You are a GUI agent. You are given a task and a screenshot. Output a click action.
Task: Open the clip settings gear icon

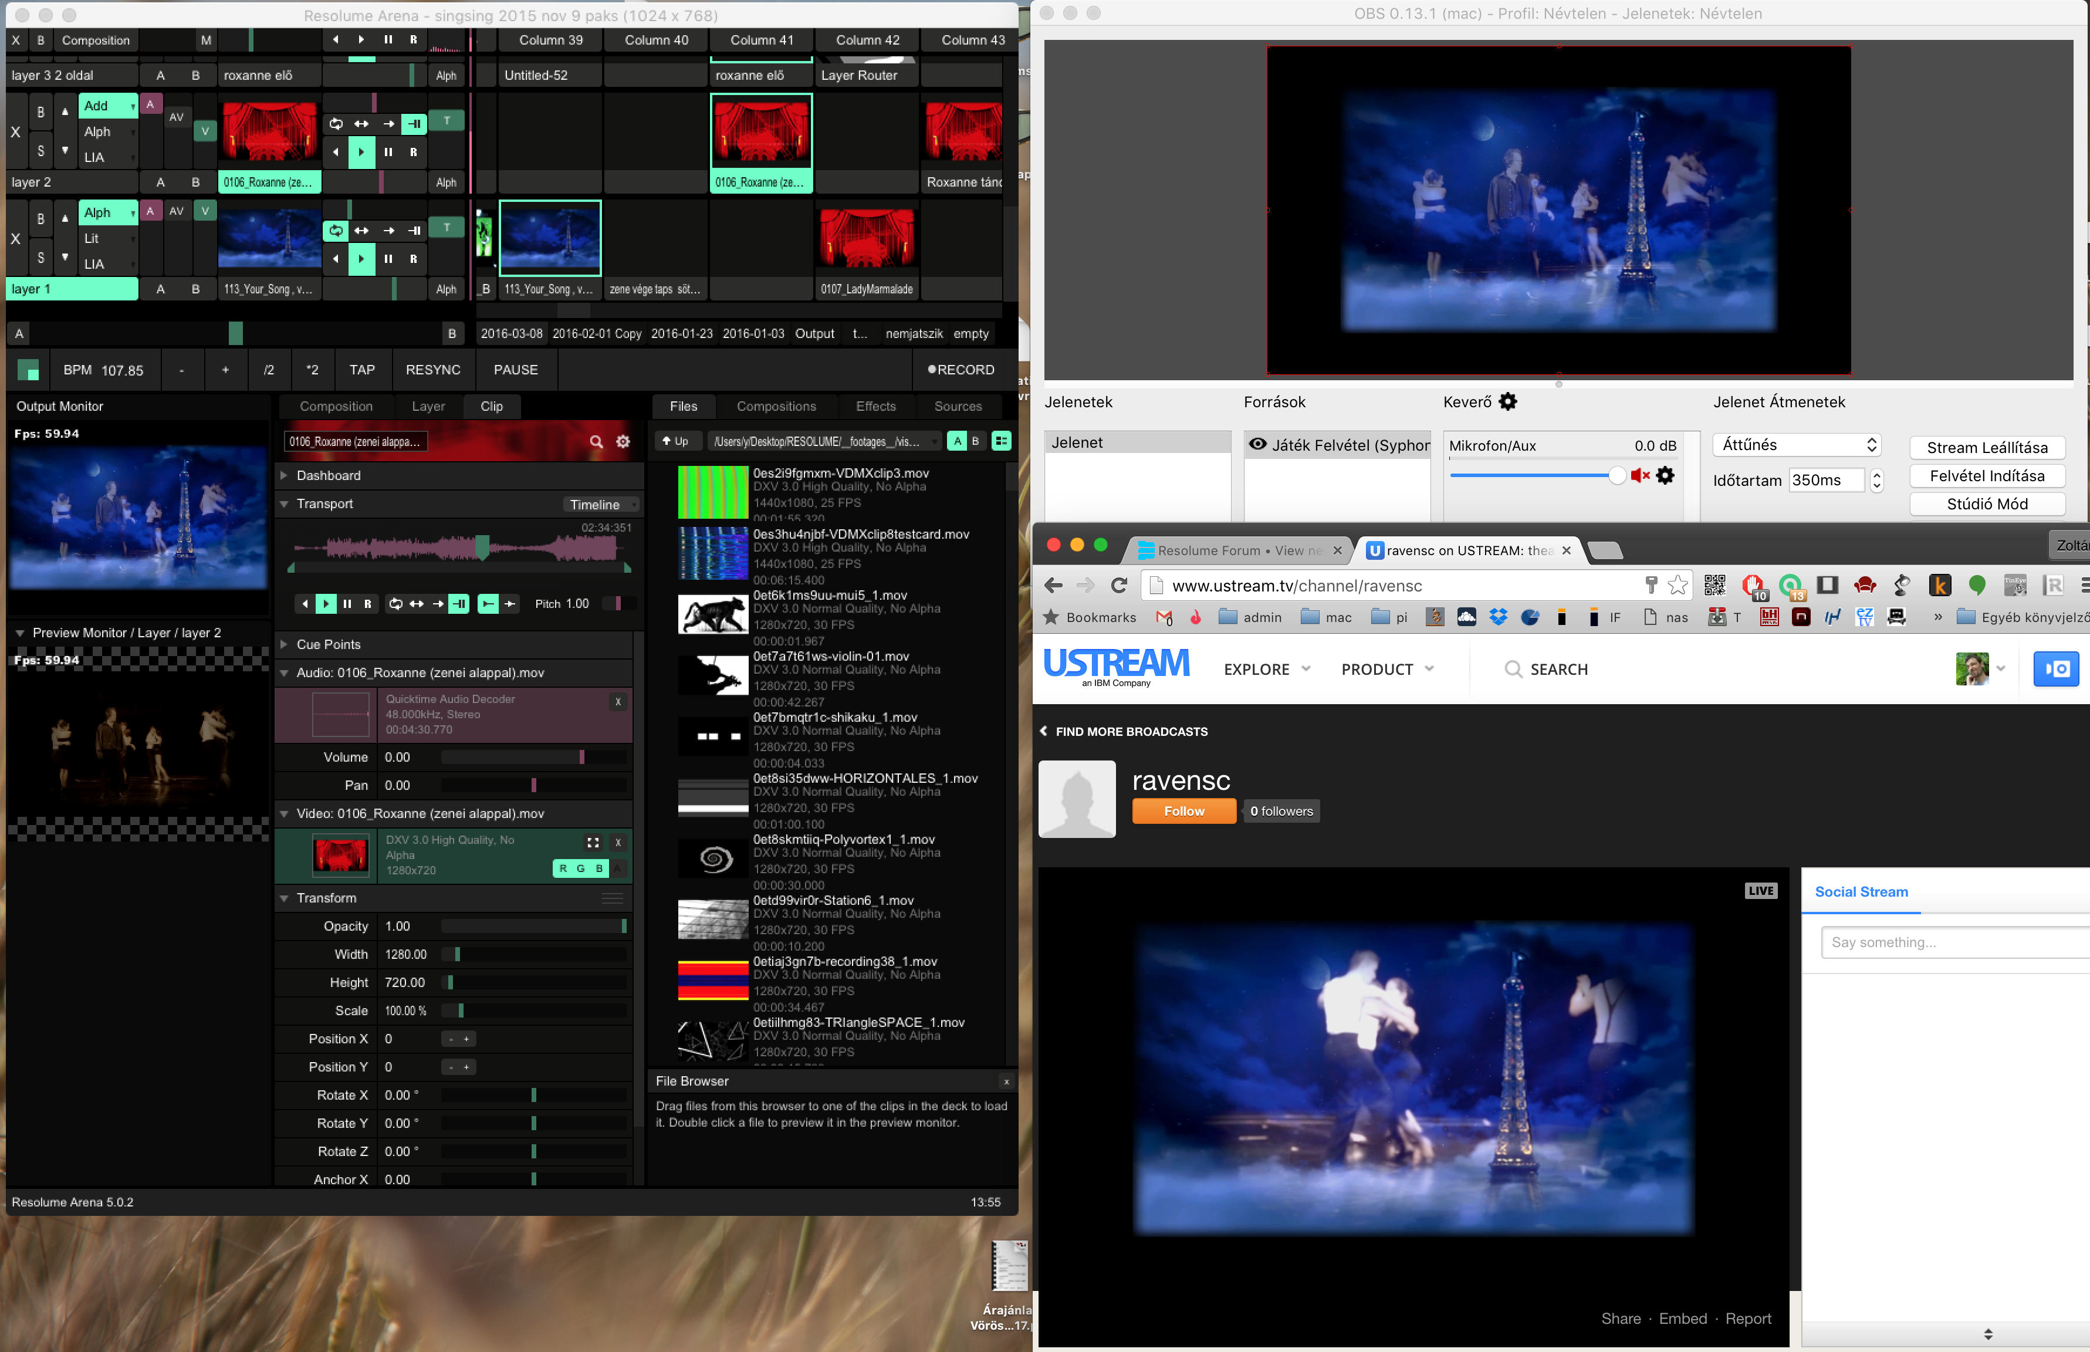tap(623, 442)
